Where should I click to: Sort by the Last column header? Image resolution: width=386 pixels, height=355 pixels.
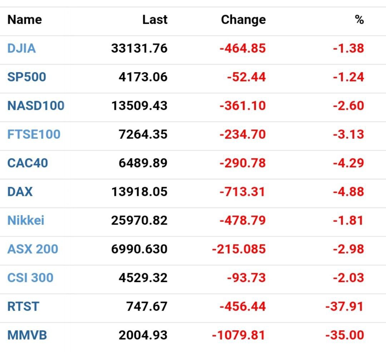pyautogui.click(x=154, y=20)
